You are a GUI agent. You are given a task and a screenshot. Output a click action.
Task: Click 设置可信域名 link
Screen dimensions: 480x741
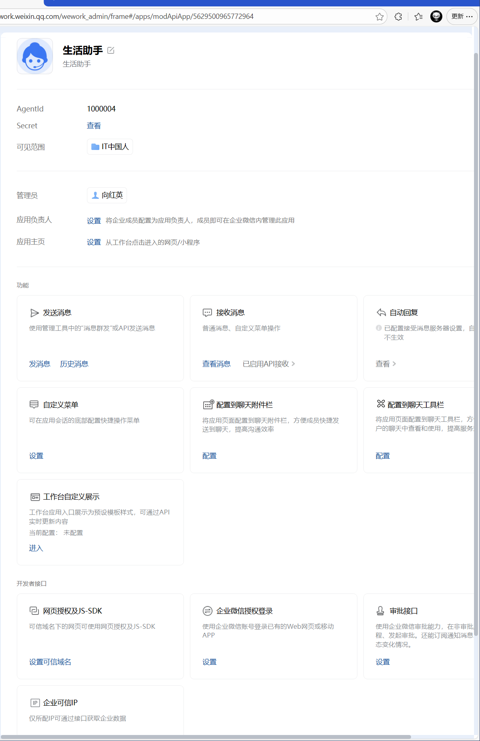point(50,662)
